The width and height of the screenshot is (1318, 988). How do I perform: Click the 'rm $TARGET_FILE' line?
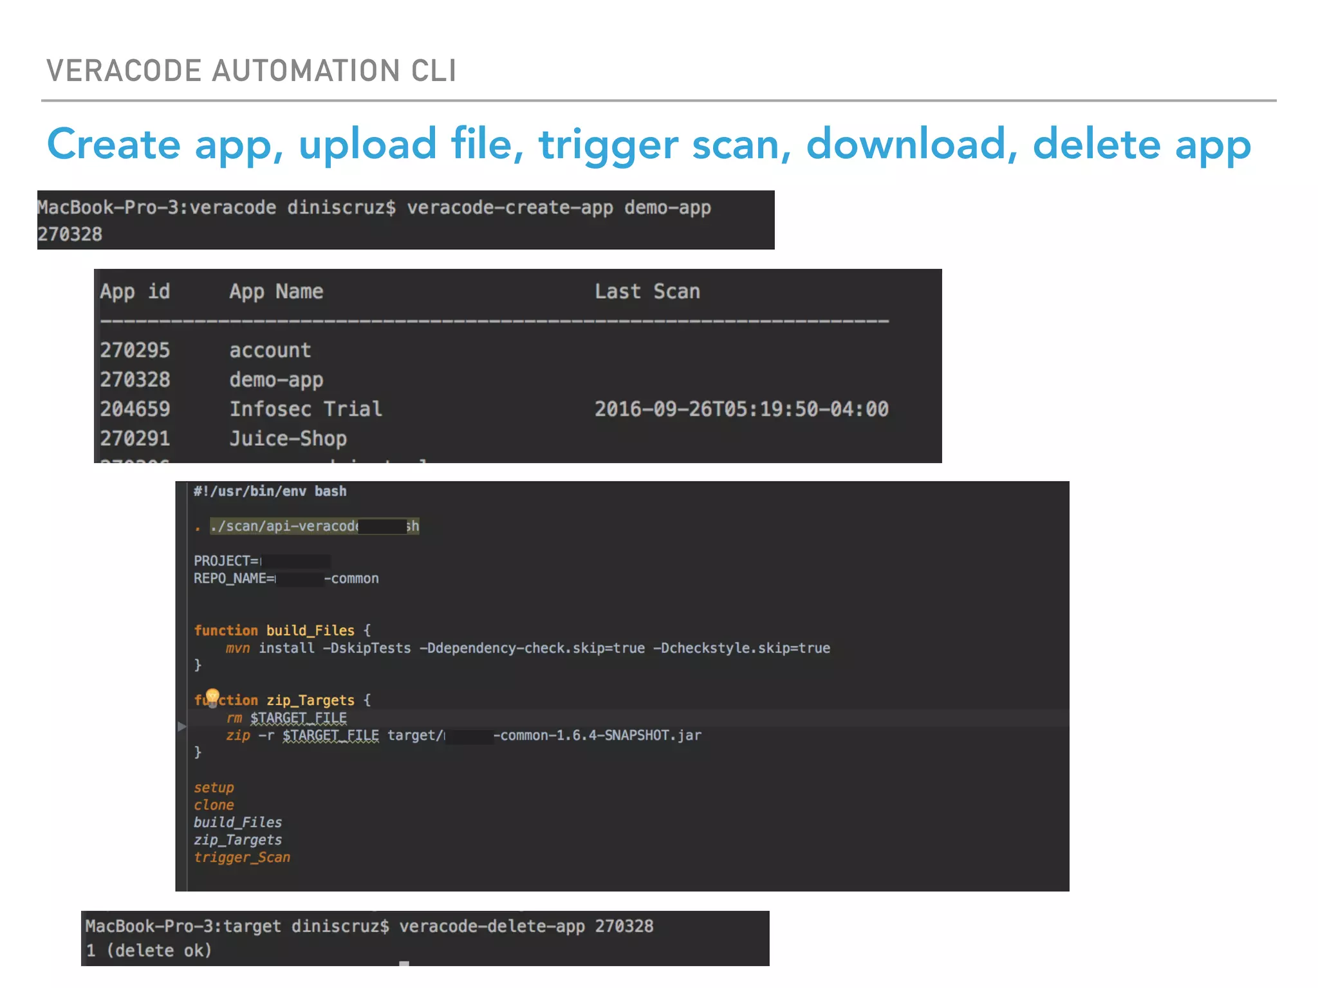(x=286, y=718)
